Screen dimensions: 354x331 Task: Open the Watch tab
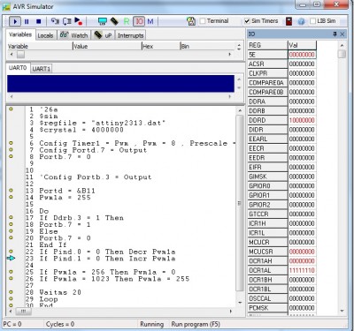click(x=73, y=35)
